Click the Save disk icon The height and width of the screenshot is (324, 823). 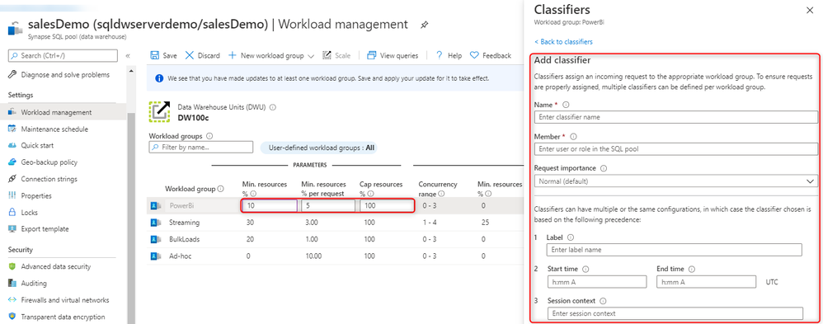click(x=155, y=56)
